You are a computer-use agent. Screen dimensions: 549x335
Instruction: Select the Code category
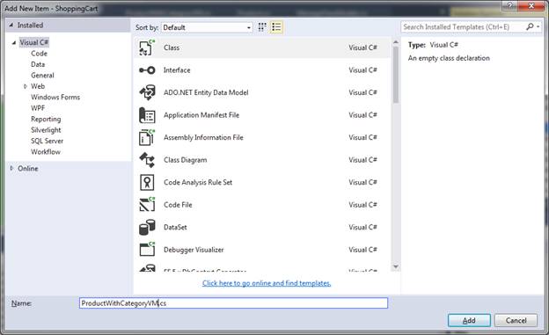39,54
